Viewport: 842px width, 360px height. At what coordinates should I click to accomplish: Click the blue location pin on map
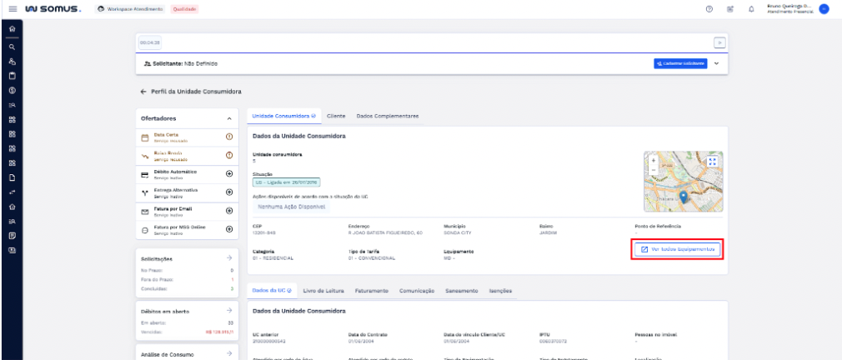tap(683, 197)
